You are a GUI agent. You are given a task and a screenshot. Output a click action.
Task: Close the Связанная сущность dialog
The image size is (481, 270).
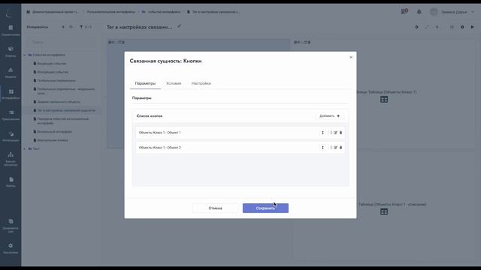pos(351,57)
